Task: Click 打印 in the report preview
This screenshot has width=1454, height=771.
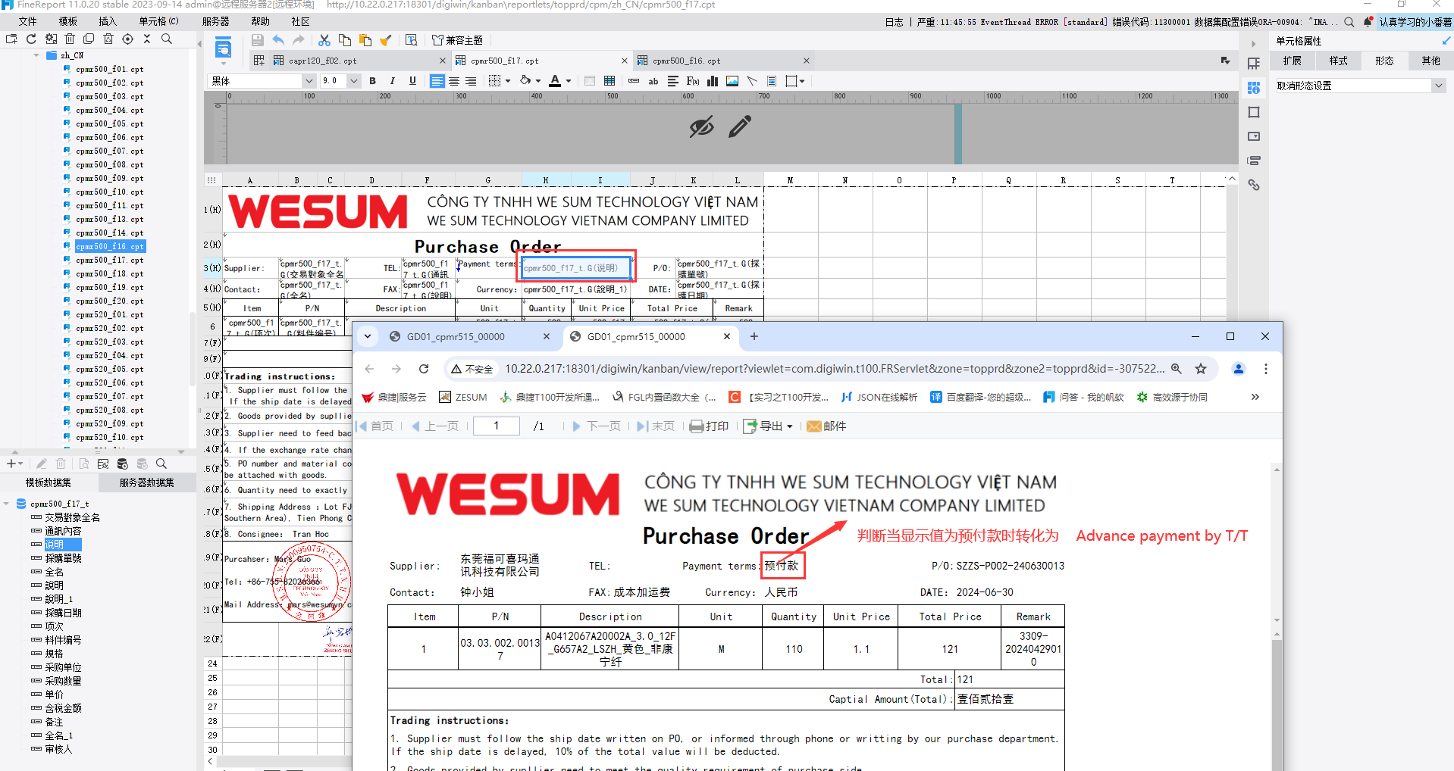Action: click(x=709, y=426)
